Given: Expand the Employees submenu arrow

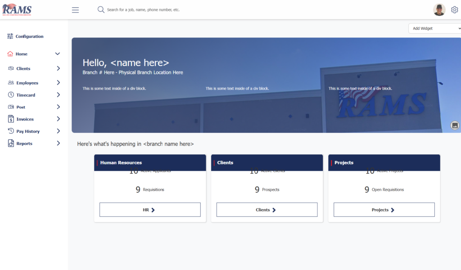Looking at the screenshot, I should pos(58,83).
